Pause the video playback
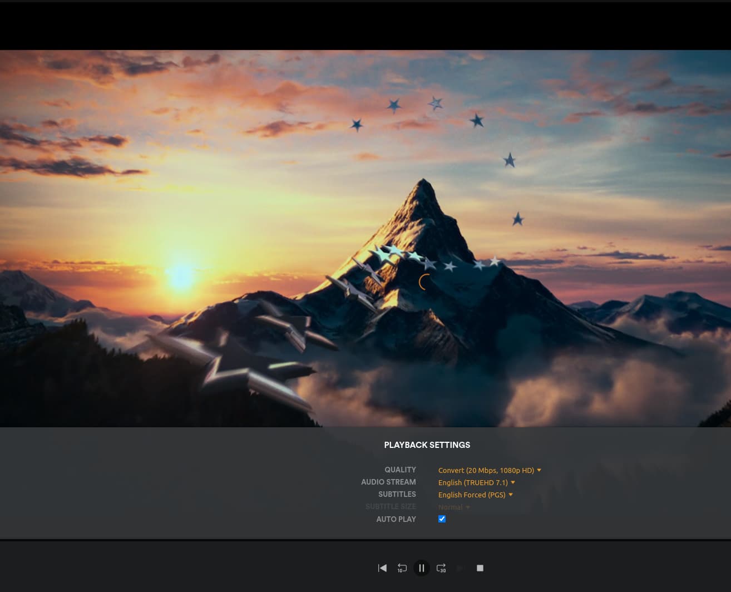 point(422,568)
